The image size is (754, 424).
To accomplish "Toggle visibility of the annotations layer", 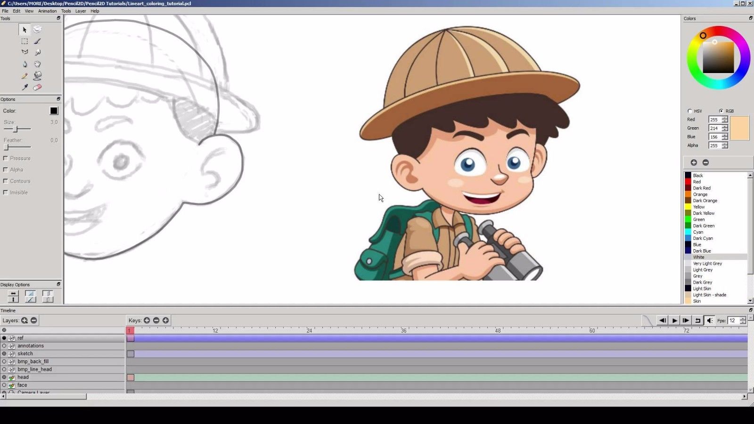I will tap(4, 345).
